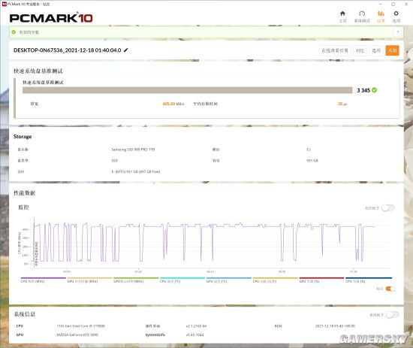Expand the quick system drive benchmark row

point(206,98)
